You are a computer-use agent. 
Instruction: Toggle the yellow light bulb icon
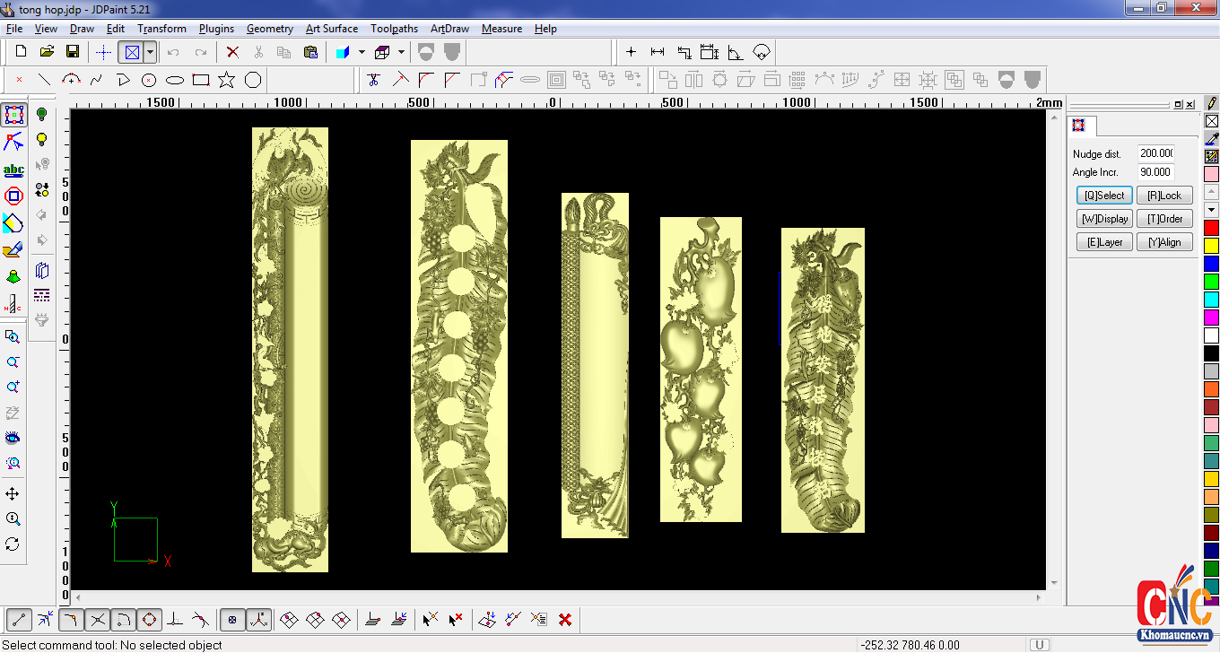click(41, 140)
